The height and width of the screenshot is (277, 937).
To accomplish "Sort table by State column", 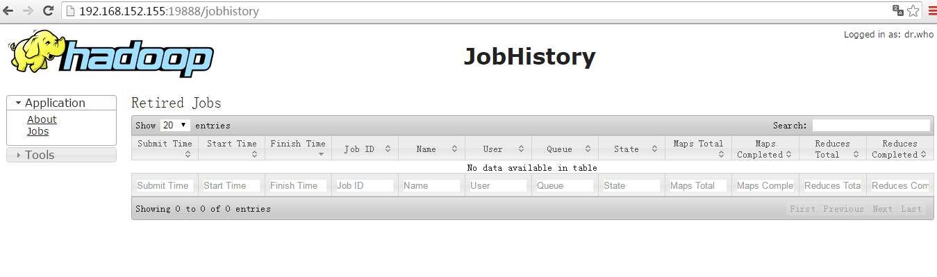I will pos(631,148).
